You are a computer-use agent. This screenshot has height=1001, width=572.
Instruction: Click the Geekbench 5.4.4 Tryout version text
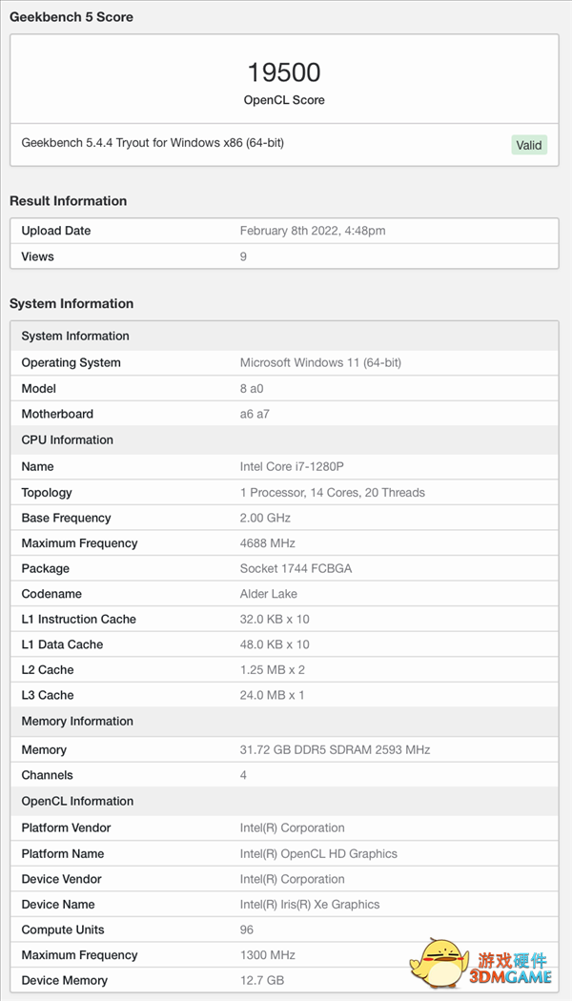(153, 143)
